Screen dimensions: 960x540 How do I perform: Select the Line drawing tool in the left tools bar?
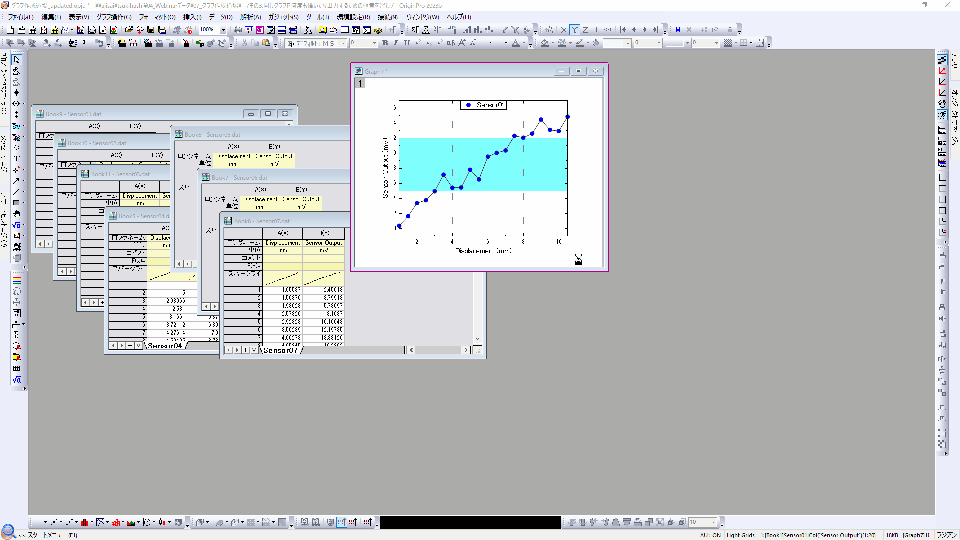(17, 192)
